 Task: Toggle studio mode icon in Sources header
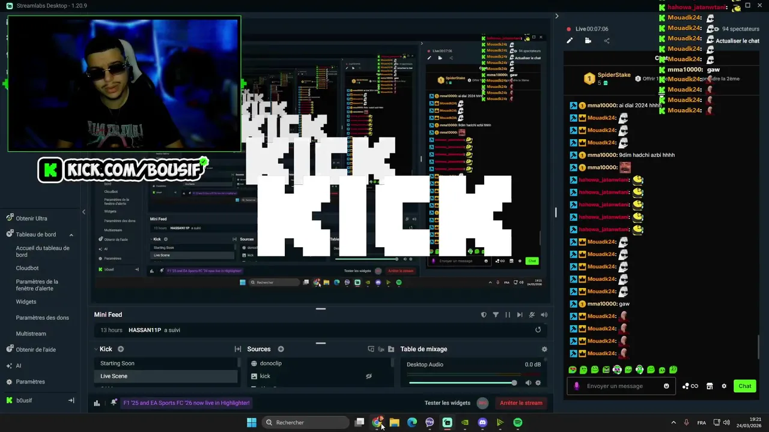(x=371, y=349)
